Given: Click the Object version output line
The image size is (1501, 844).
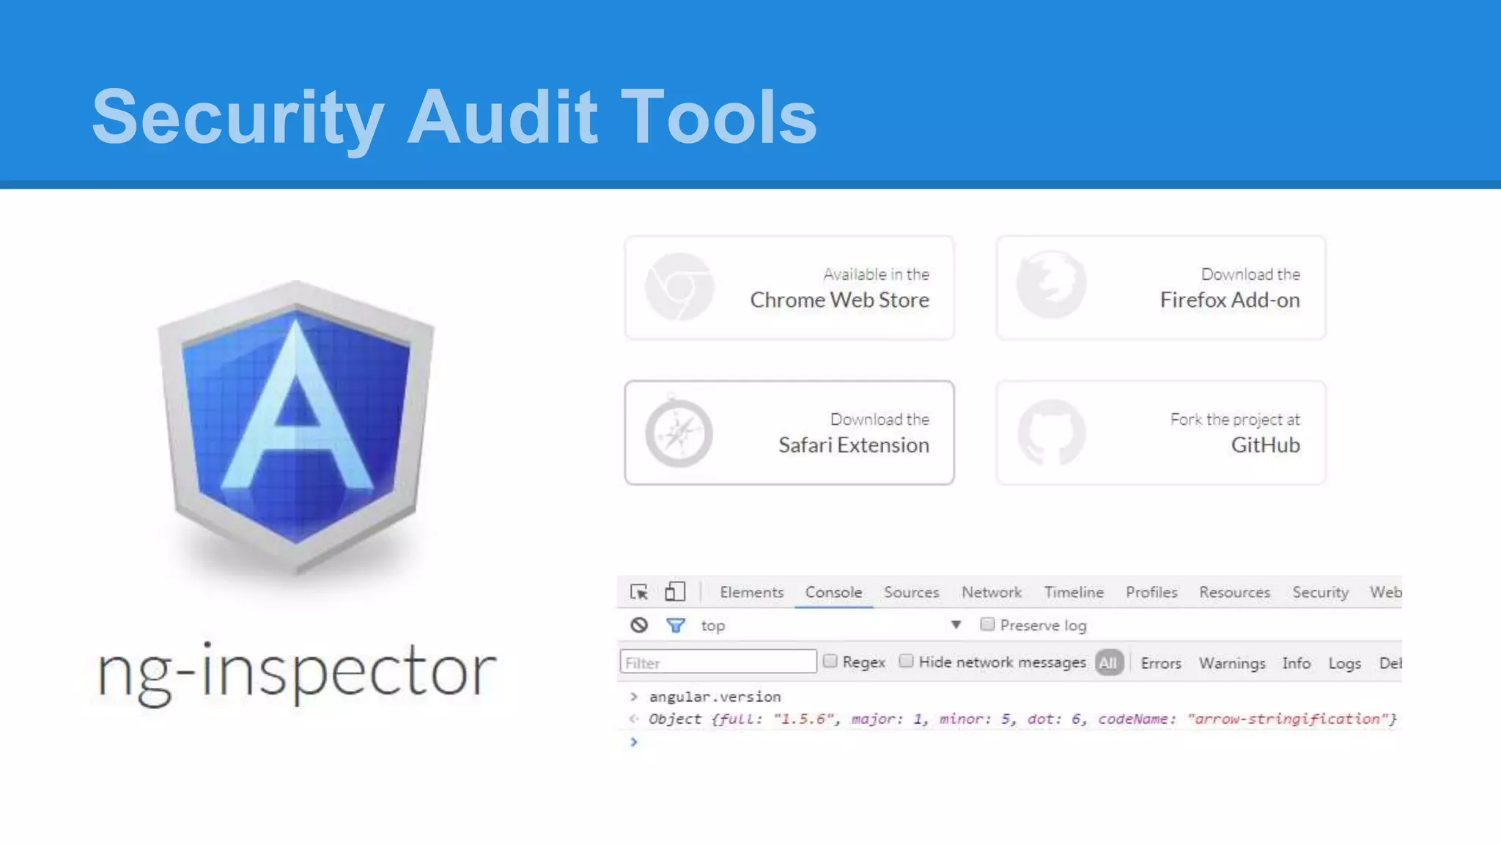Looking at the screenshot, I should coord(1022,719).
